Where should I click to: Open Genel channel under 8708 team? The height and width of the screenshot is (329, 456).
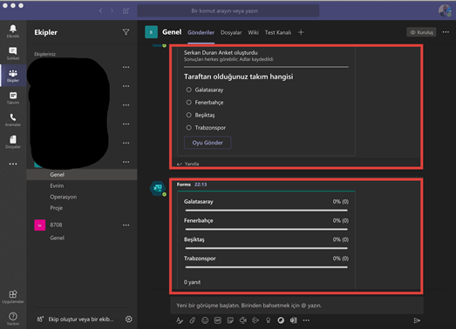[57, 238]
